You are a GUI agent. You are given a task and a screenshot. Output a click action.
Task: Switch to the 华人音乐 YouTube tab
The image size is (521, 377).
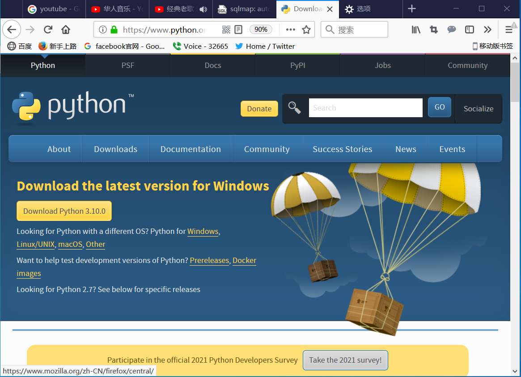coord(117,9)
